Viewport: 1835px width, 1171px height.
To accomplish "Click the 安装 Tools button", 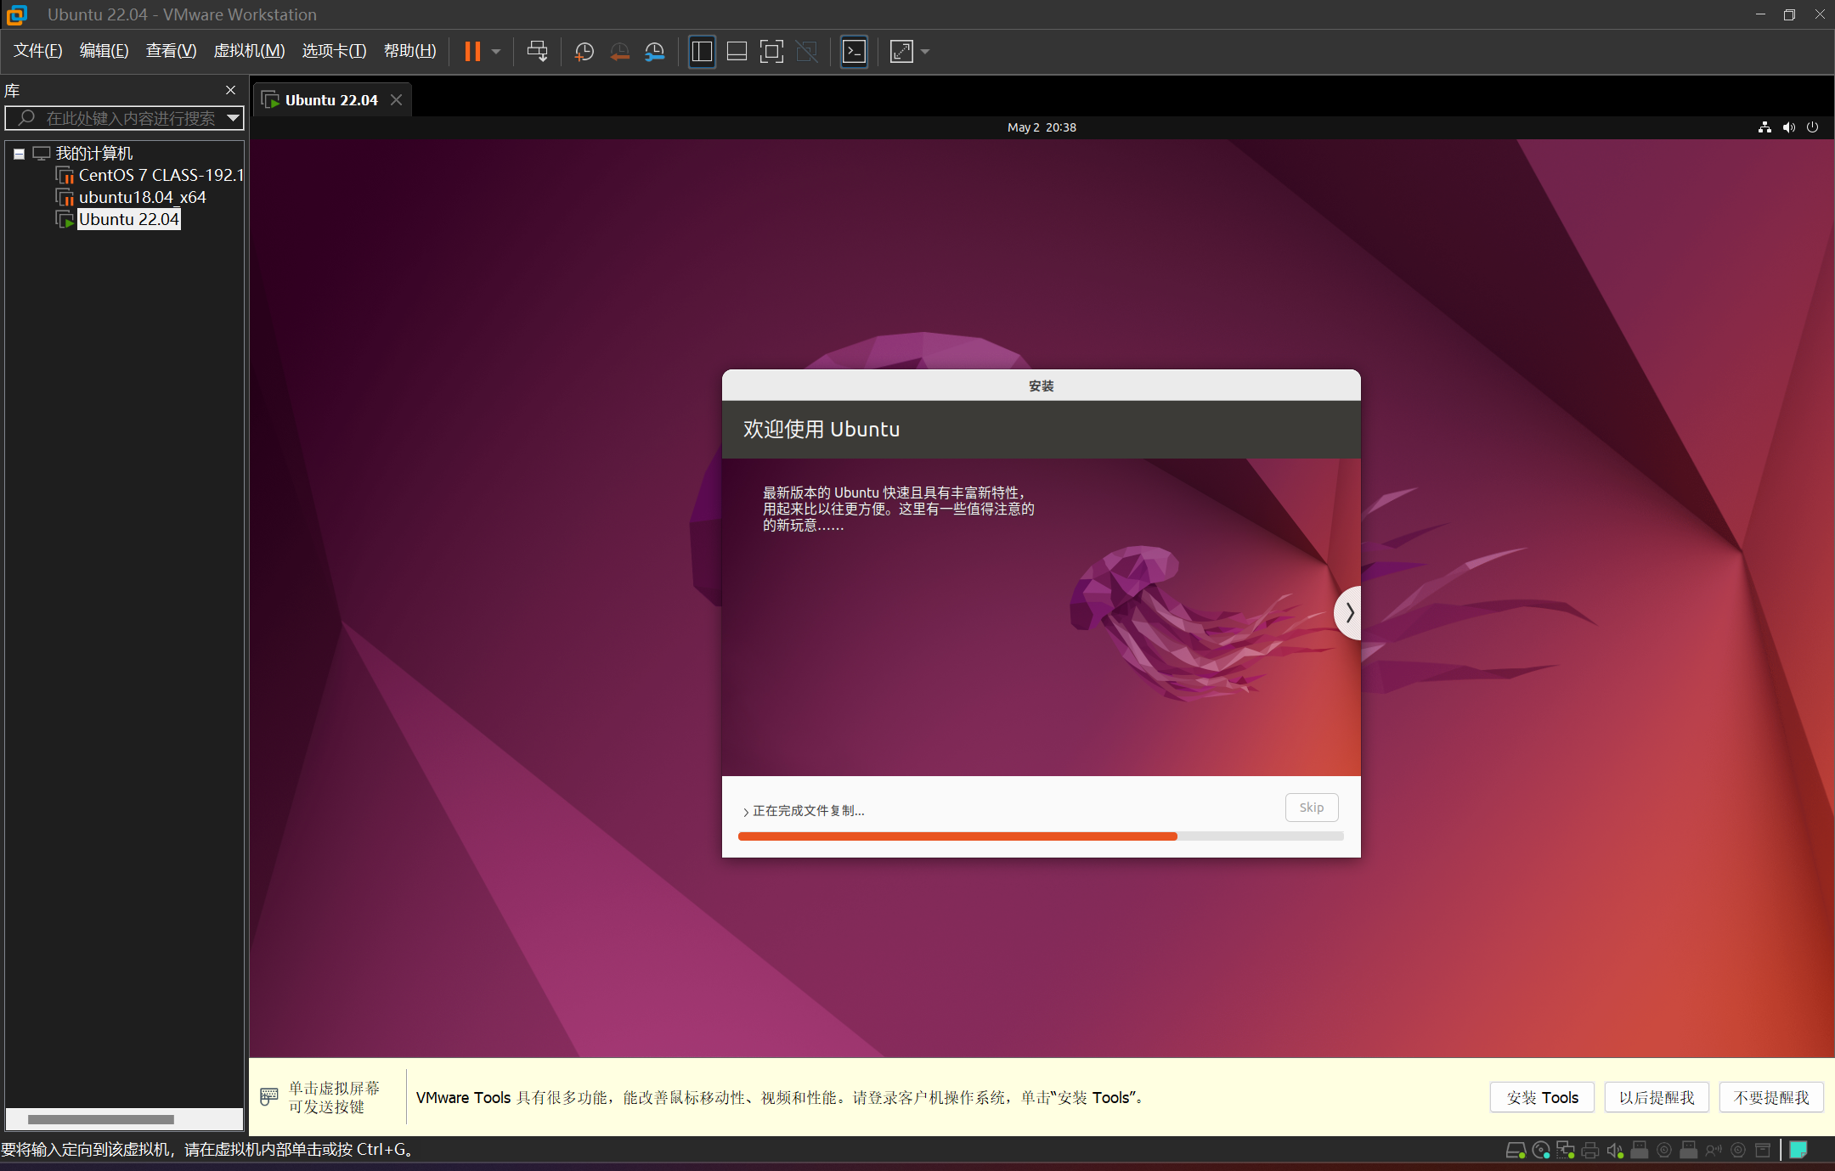I will point(1541,1097).
